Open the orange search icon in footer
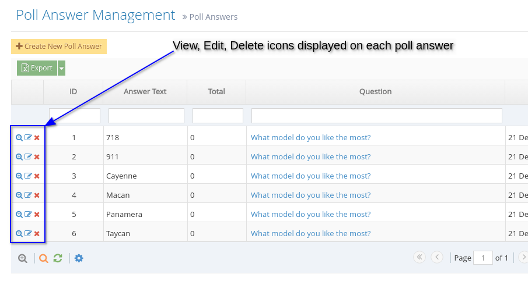Image resolution: width=528 pixels, height=285 pixels. pyautogui.click(x=43, y=258)
